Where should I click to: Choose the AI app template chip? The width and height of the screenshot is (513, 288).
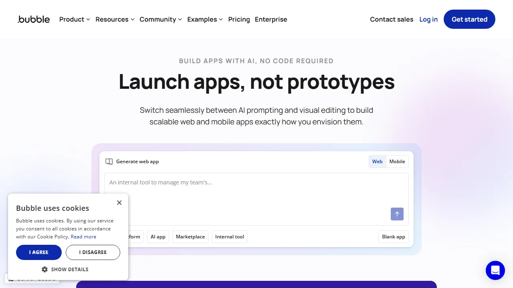coord(158,237)
